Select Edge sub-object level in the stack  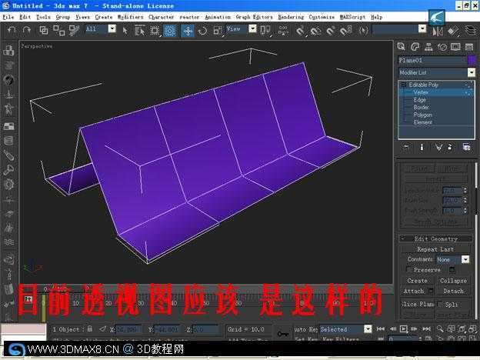420,100
